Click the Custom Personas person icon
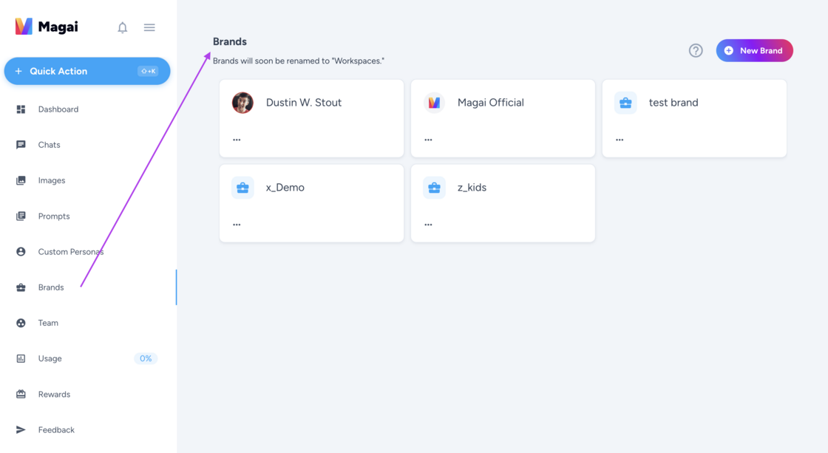Screen dimensions: 828x453 21,252
